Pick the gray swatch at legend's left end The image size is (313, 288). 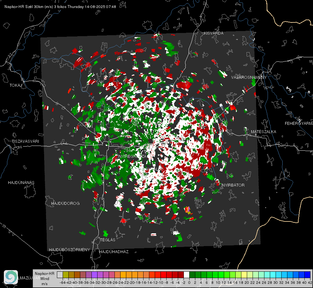click(60, 275)
